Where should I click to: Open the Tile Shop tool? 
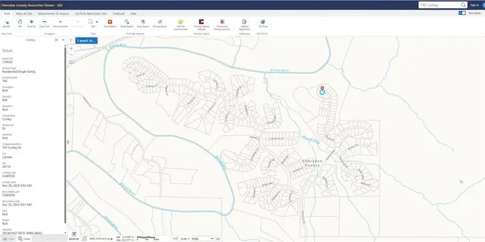tap(262, 24)
